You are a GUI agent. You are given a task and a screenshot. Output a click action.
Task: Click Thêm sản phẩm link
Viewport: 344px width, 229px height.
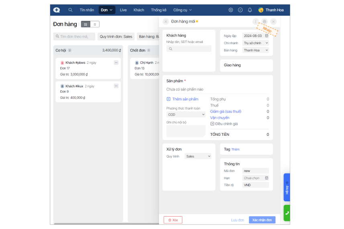183,99
